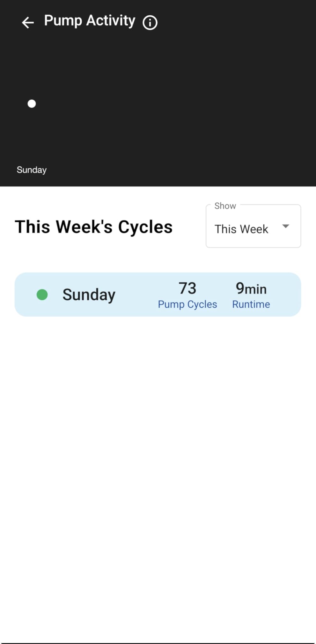
Task: Open the Sunday cycle summary card
Action: (158, 295)
